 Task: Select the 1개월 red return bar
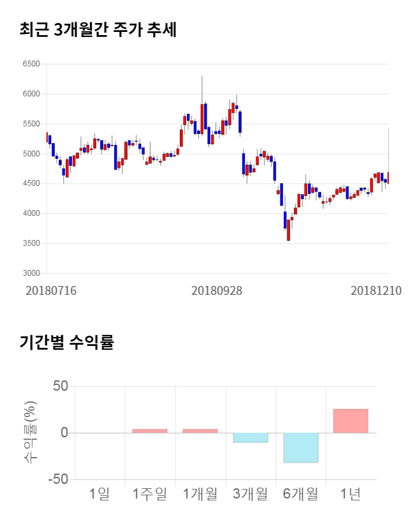(x=200, y=431)
